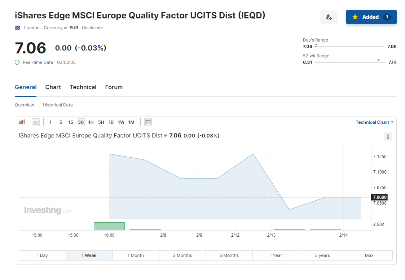
Task: Switch interval to 5H
Action: [101, 122]
